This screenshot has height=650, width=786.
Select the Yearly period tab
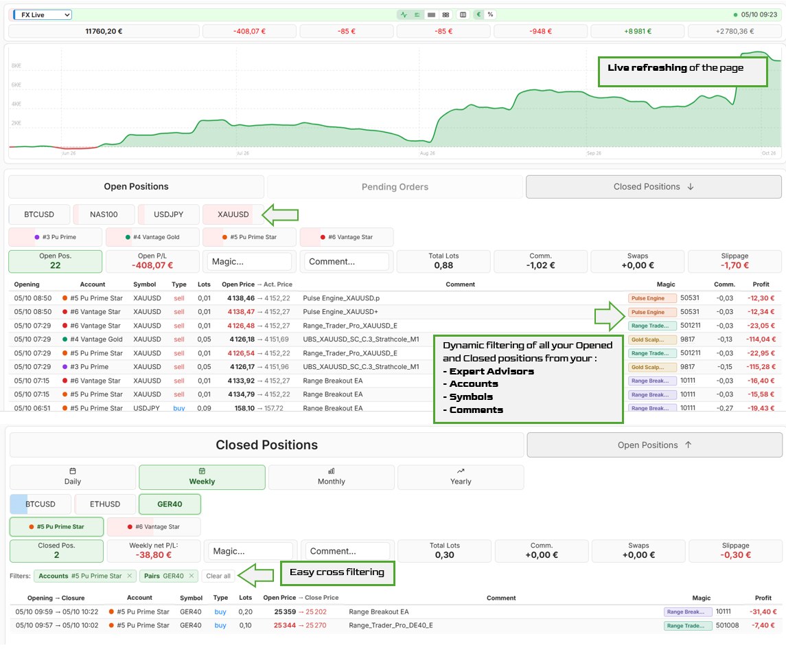[461, 477]
